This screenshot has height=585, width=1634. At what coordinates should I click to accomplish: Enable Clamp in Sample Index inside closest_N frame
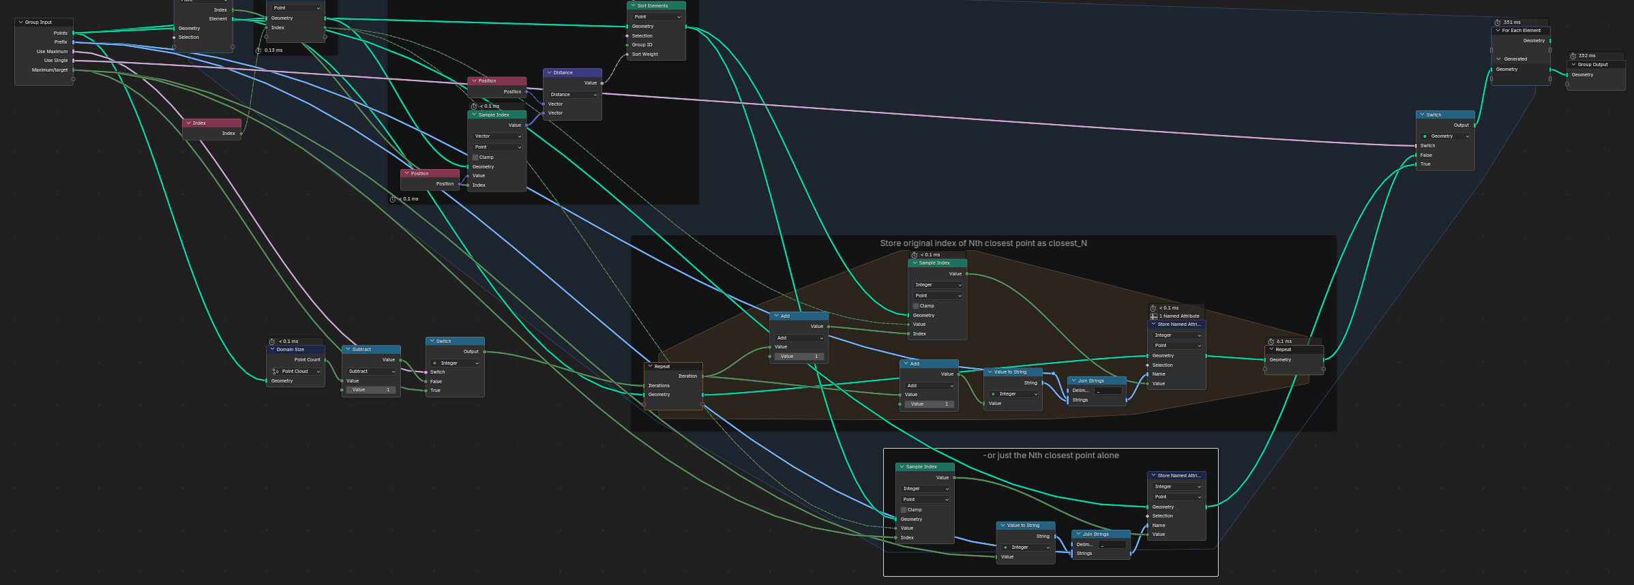click(916, 306)
